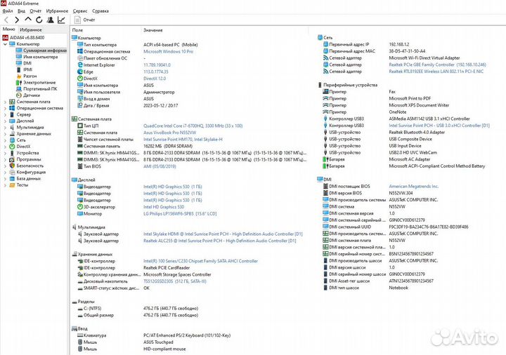Switch to the Меню tab
Viewport: 506px width, 355px height.
coord(8,29)
